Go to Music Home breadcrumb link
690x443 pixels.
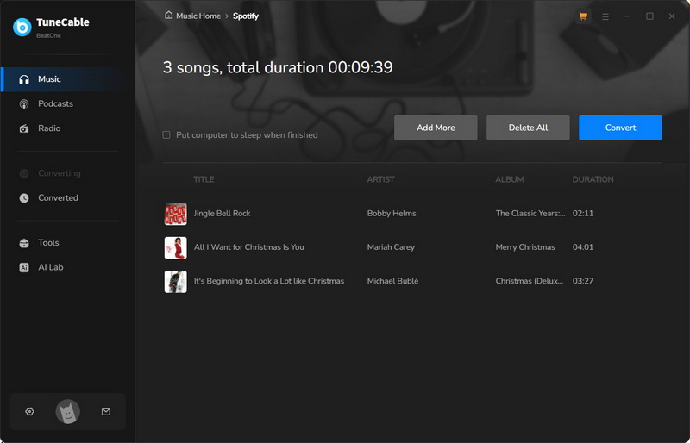[198, 16]
